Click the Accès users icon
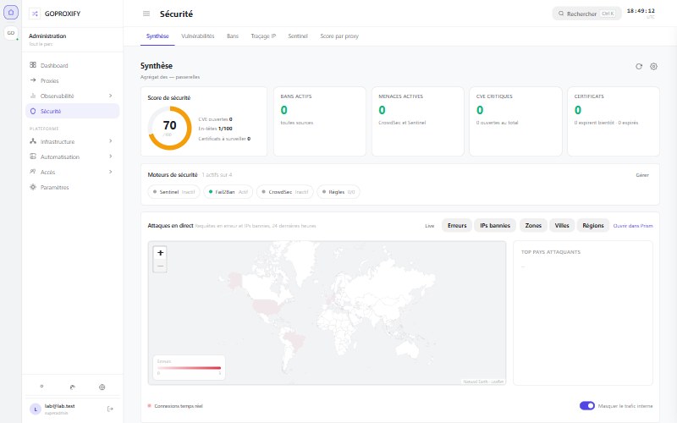The width and height of the screenshot is (677, 423). 33,172
